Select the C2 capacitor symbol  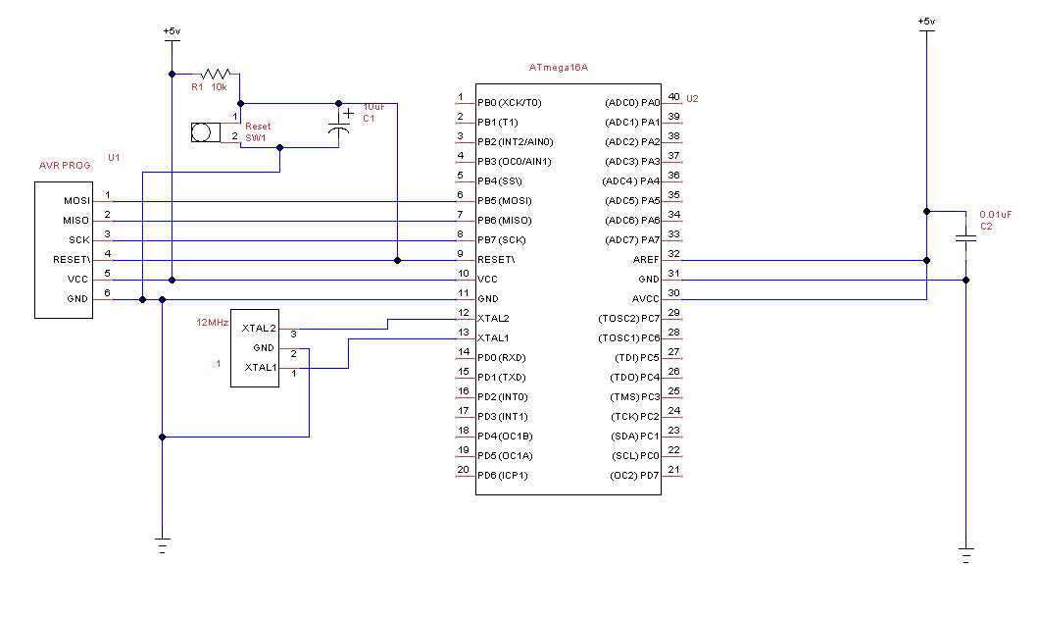click(x=966, y=236)
